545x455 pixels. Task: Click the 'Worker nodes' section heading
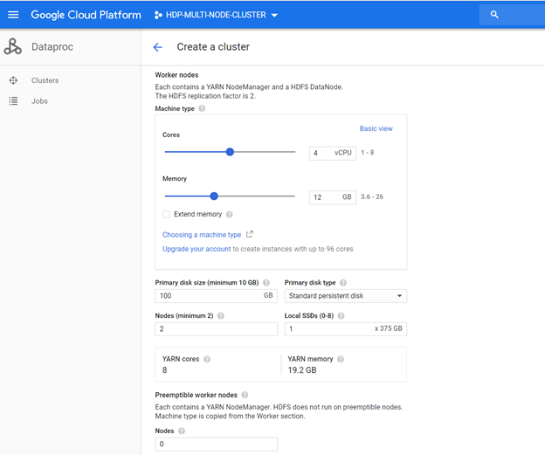click(176, 75)
